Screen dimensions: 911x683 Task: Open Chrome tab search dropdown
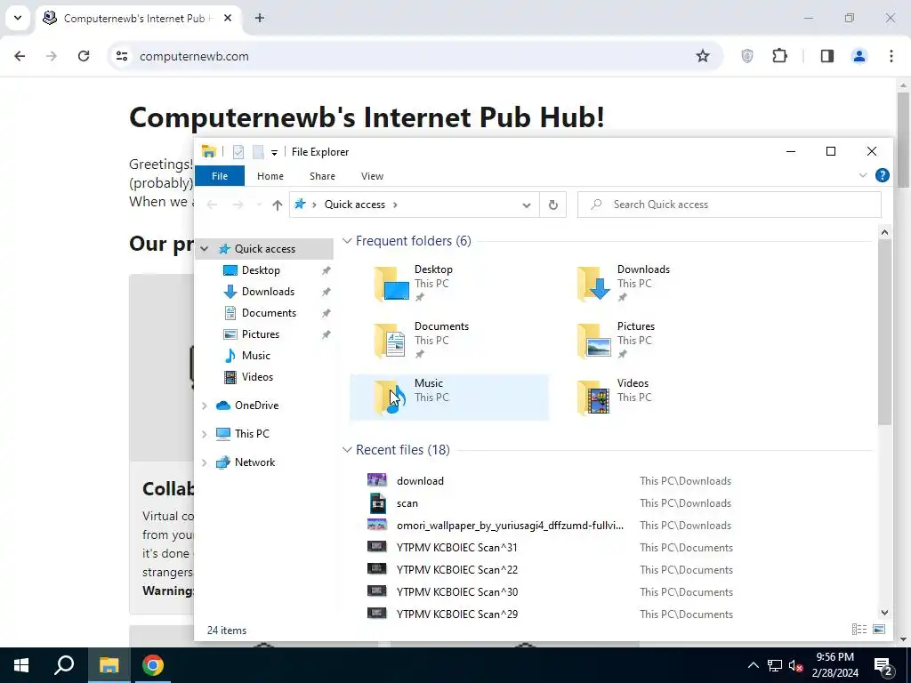click(x=18, y=18)
